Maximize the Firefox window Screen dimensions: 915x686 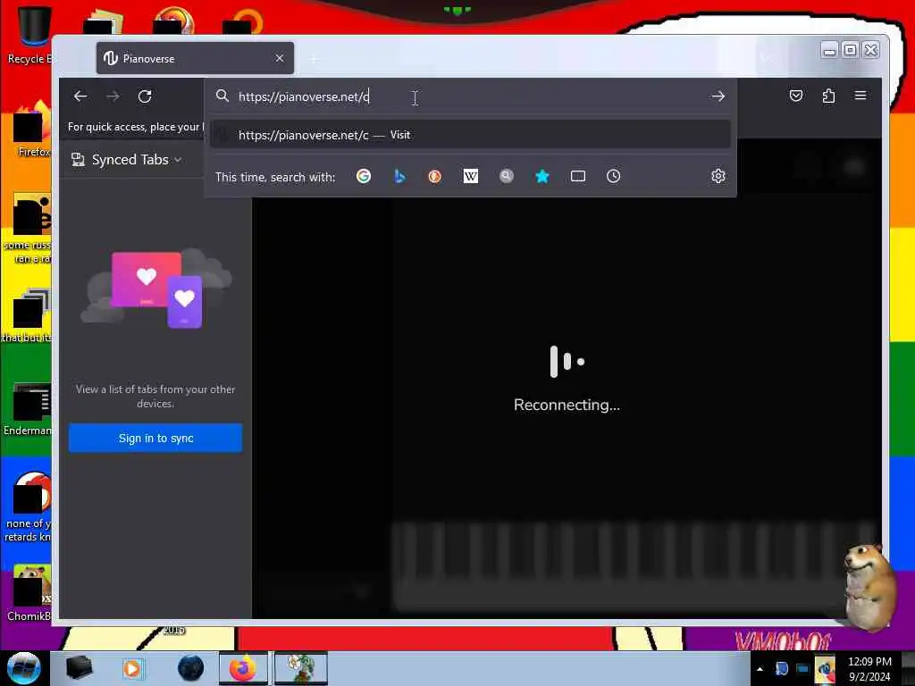851,51
